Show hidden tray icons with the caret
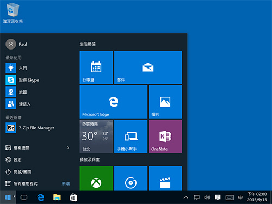The height and width of the screenshot is (204, 272). 186,197
